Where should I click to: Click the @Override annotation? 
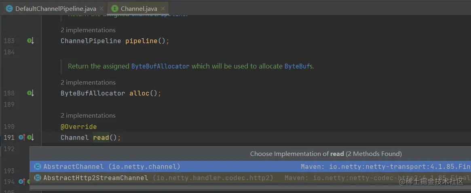[79, 127]
